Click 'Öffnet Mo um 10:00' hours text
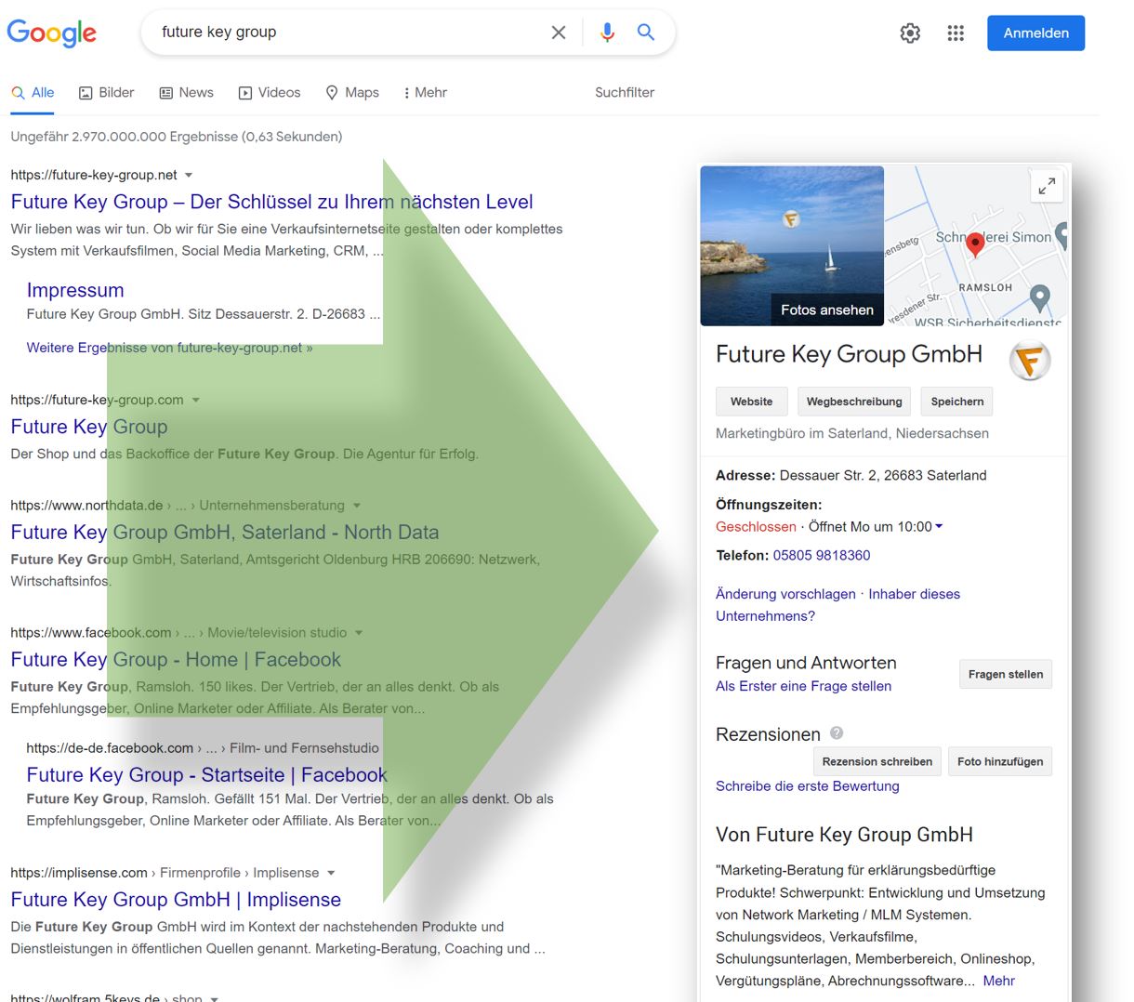Image resolution: width=1134 pixels, height=1002 pixels. coord(870,526)
